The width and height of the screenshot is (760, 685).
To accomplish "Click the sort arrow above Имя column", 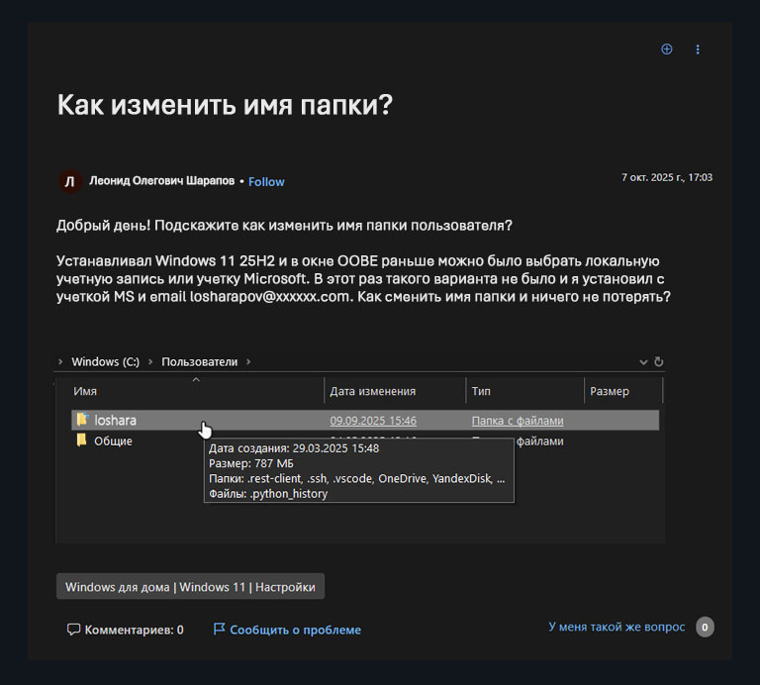I will [196, 379].
